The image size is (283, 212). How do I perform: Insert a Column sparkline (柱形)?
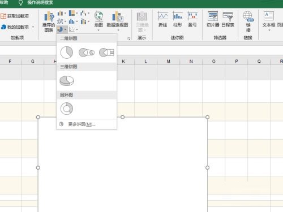(x=178, y=19)
